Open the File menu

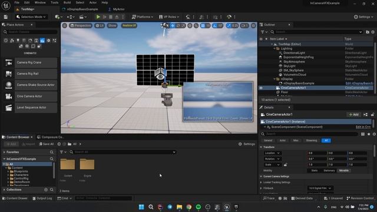[x=17, y=2]
